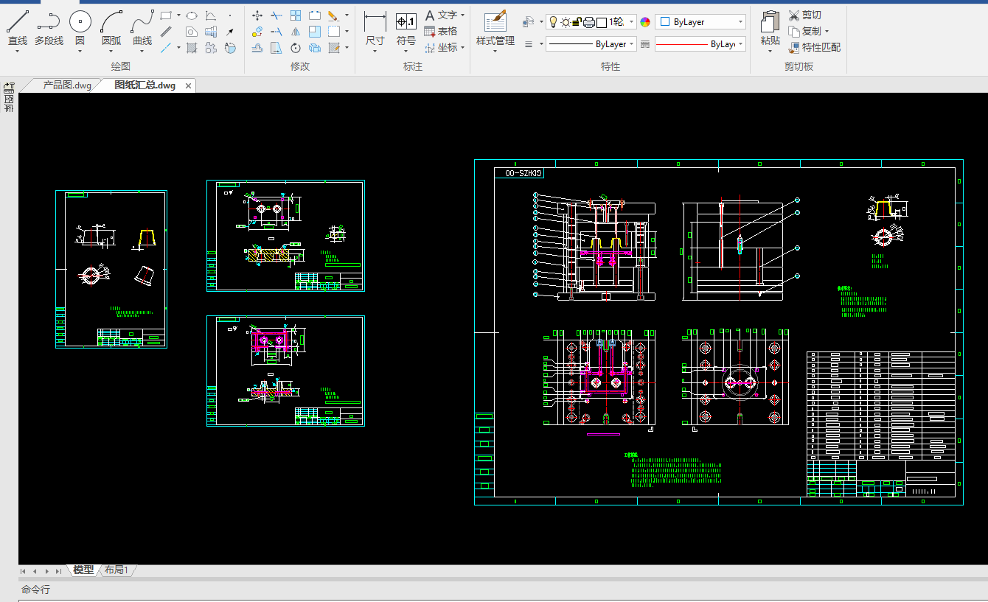The width and height of the screenshot is (988, 602).
Task: Click the point drawing tool
Action: 229,15
